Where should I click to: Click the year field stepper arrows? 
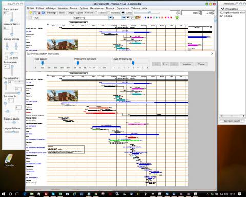point(214,13)
